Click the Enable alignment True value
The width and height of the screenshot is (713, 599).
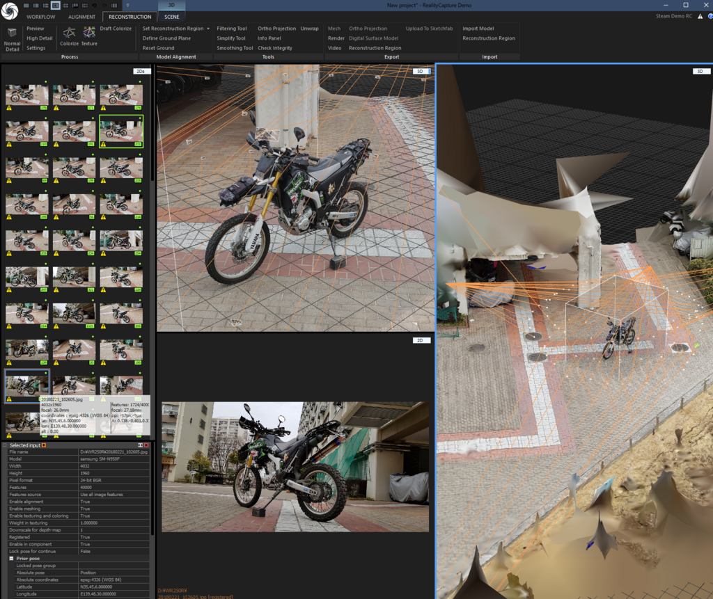(x=114, y=502)
